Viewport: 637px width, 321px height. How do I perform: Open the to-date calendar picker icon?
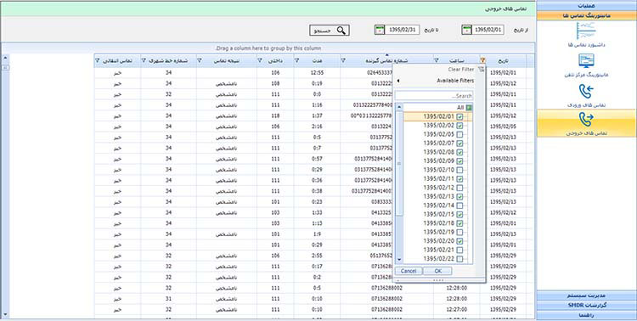[380, 30]
